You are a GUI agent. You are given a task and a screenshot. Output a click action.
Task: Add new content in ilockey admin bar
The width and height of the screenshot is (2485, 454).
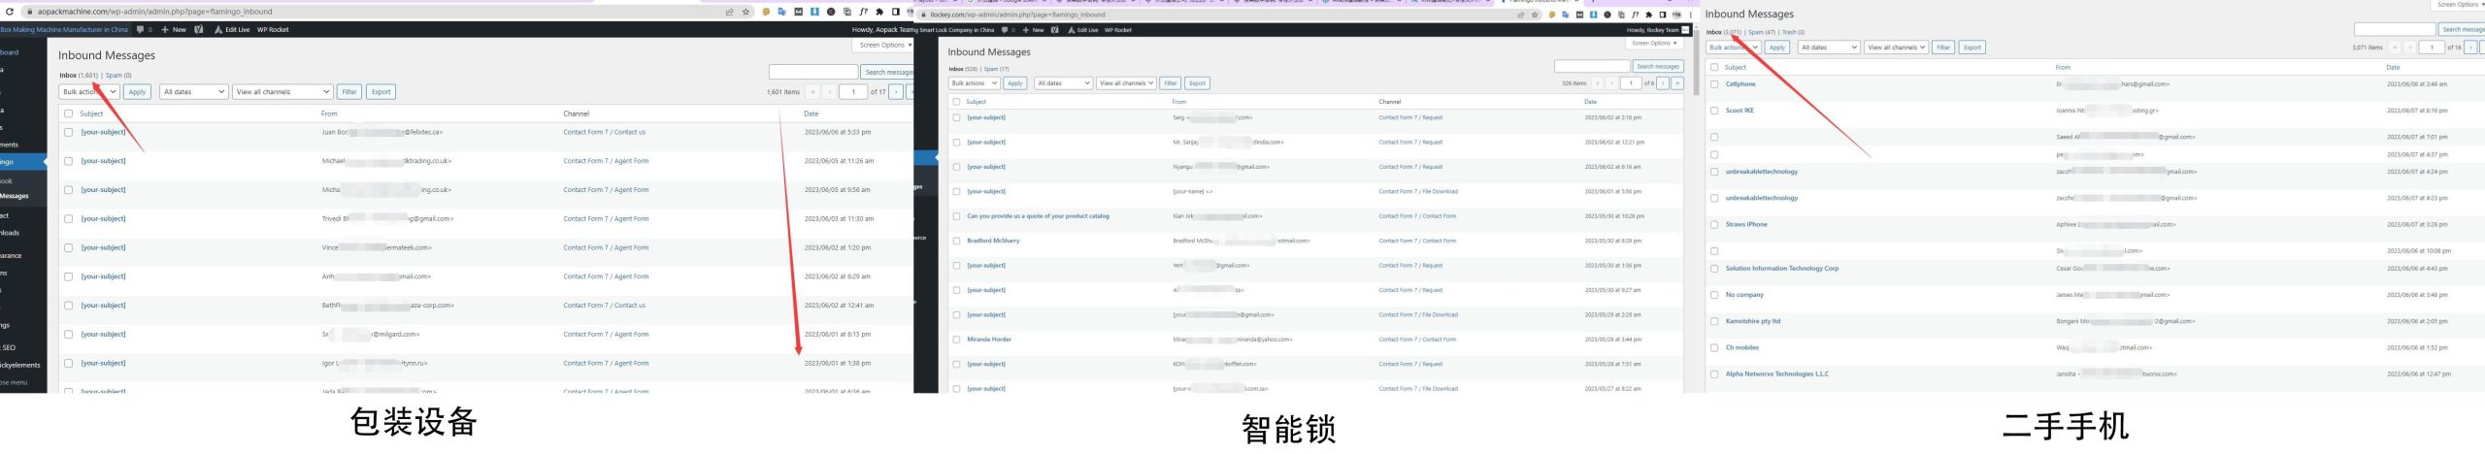pyautogui.click(x=1034, y=30)
